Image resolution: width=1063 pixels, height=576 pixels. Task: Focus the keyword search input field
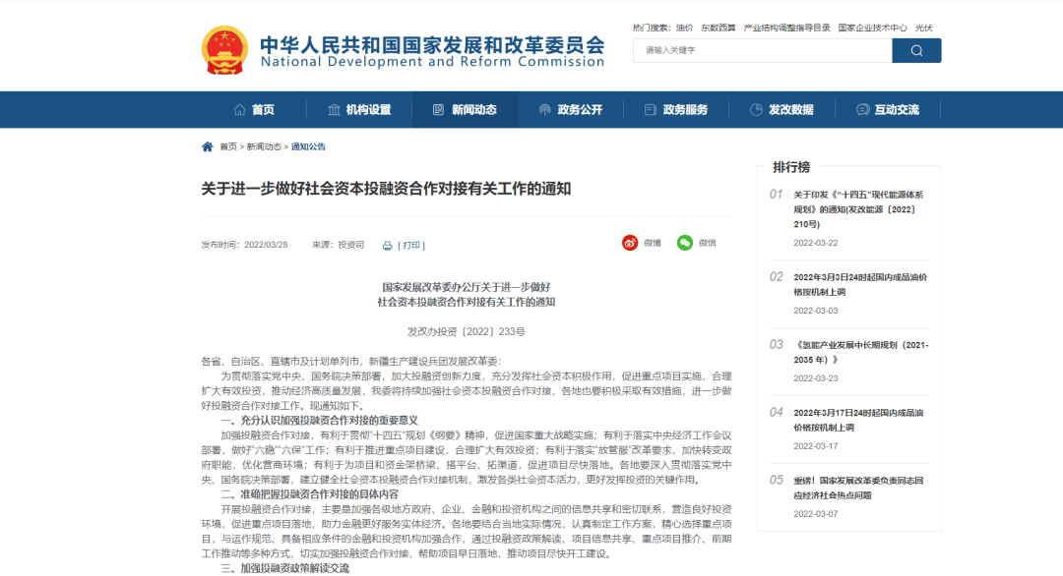[x=762, y=50]
